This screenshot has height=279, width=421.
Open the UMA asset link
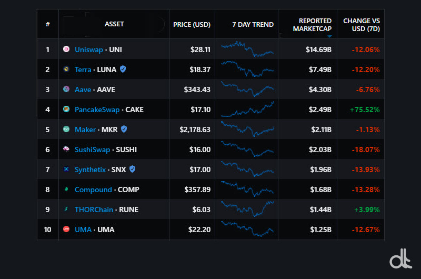83,230
